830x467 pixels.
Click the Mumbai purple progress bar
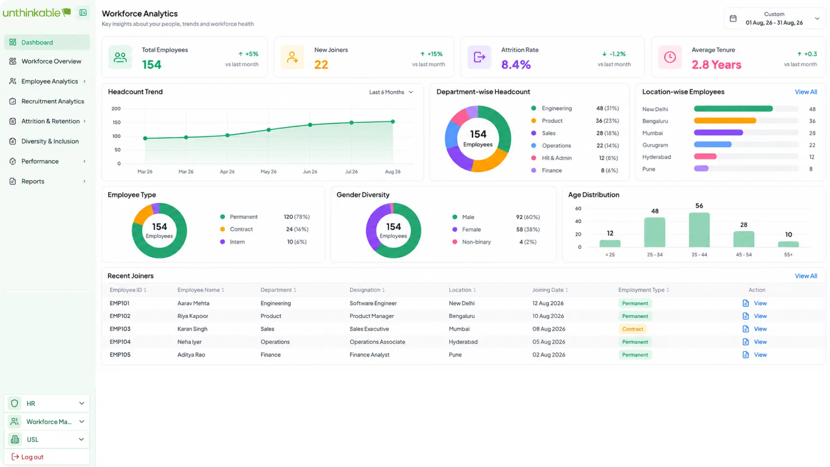[x=718, y=133]
